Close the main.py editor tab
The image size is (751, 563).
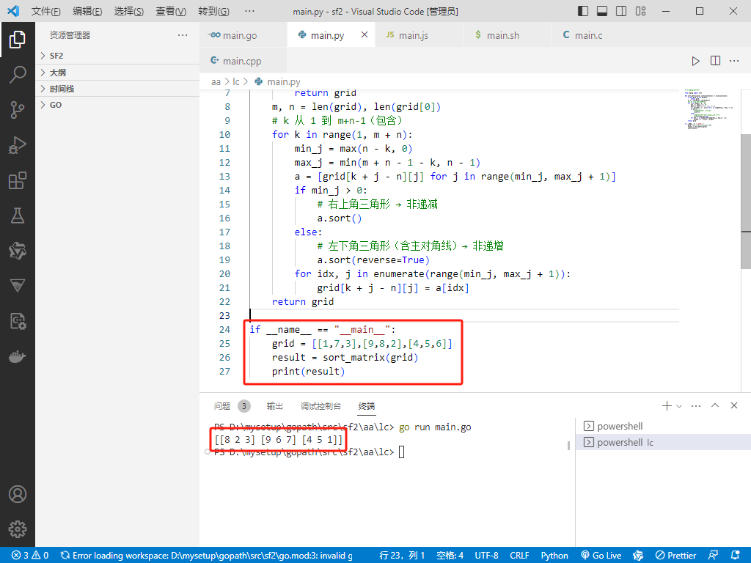[364, 34]
